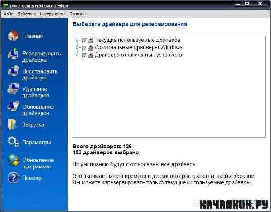This screenshot has width=271, height=212.
Task: Click the 126 драйверов выбрано text
Action: point(106,152)
